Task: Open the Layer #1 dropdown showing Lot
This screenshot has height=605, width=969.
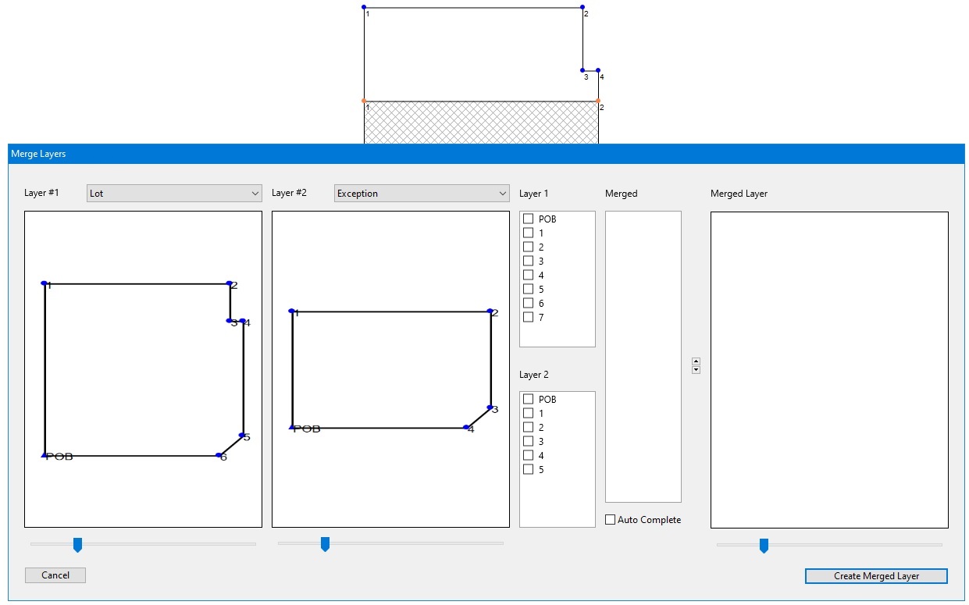Action: point(173,194)
